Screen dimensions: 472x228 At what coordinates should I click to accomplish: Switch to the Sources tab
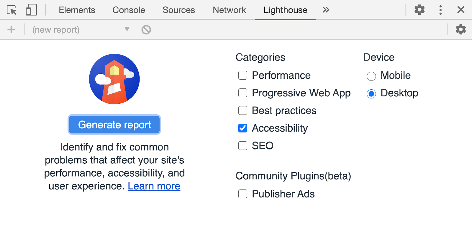(x=178, y=10)
